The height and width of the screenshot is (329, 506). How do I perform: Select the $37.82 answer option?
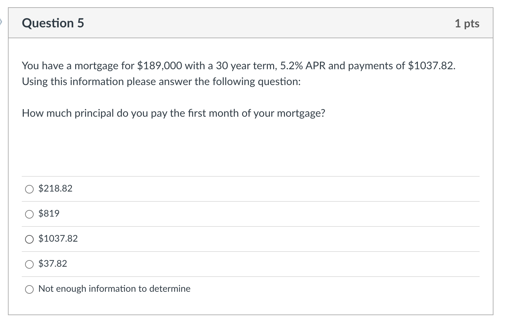[x=29, y=264]
